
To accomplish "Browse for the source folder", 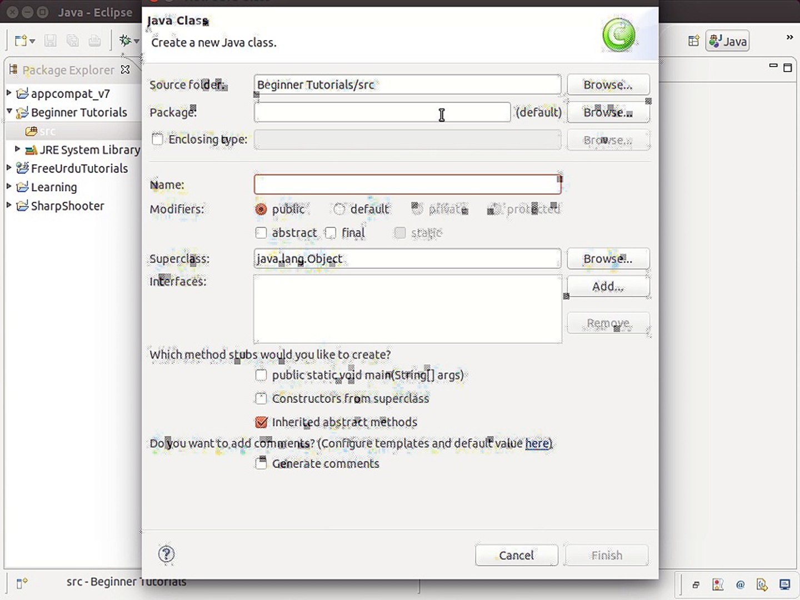I will pyautogui.click(x=608, y=84).
